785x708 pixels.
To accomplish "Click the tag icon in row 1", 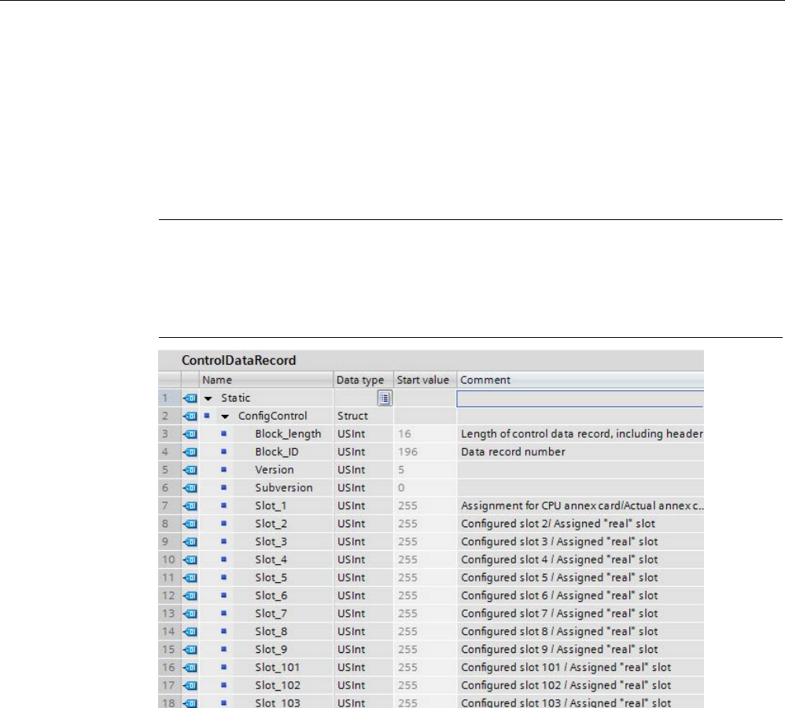I will [x=190, y=398].
